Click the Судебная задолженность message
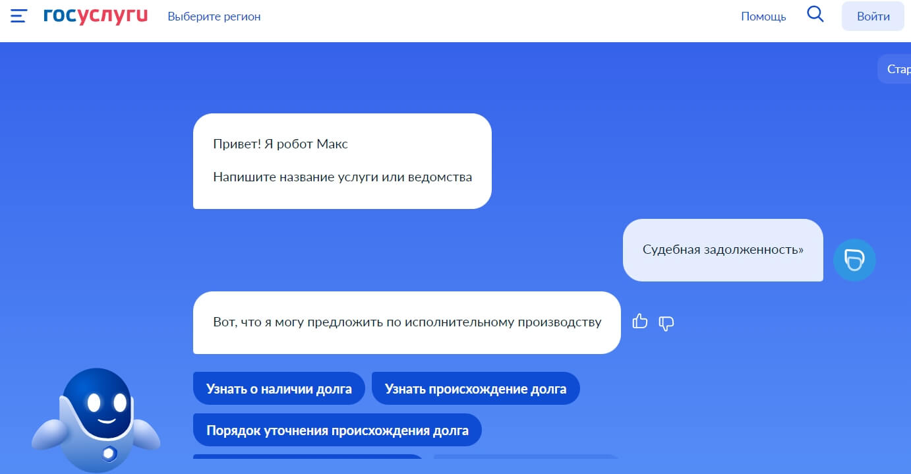Image resolution: width=911 pixels, height=474 pixels. pos(723,250)
